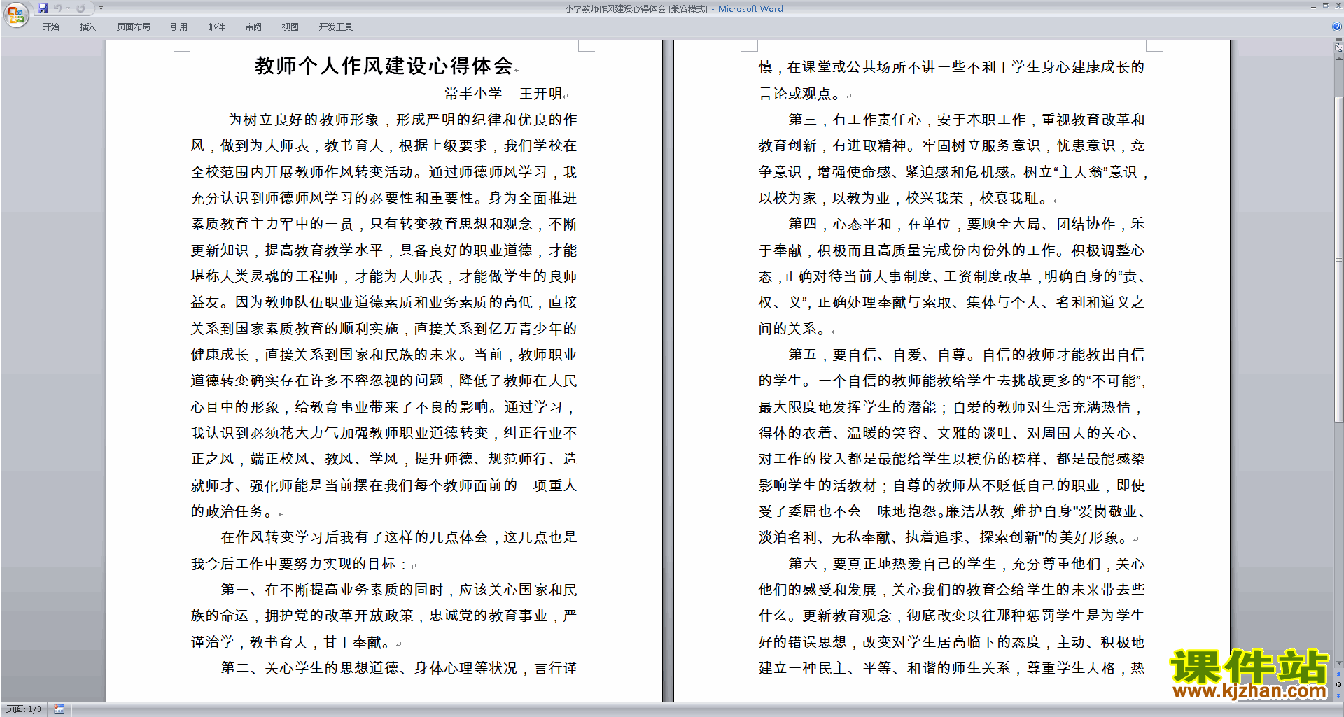
Task: Switch to the 引用 tab
Action: click(x=179, y=27)
